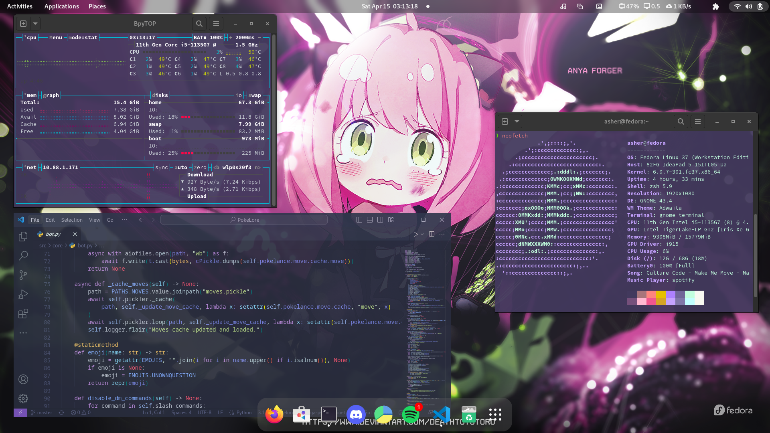This screenshot has width=770, height=433.
Task: Open the Extensions view in VS Code
Action: pyautogui.click(x=23, y=314)
